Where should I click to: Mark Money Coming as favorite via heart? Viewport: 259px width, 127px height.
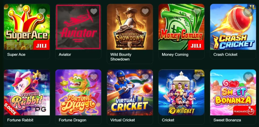pyautogui.click(x=197, y=11)
